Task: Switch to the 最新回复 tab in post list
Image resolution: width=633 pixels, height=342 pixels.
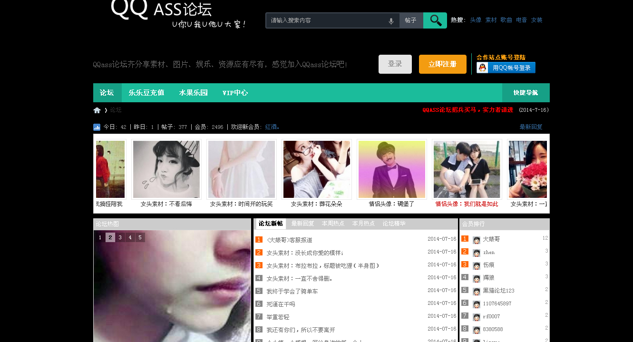Action: click(302, 224)
